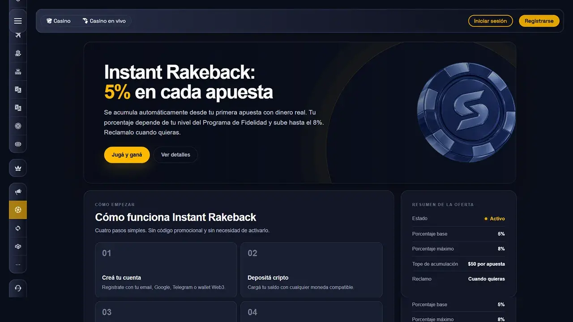Click the blue poker chip image

(466, 113)
